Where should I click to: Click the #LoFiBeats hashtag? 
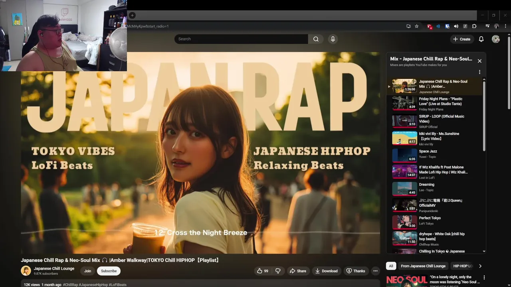click(x=118, y=285)
